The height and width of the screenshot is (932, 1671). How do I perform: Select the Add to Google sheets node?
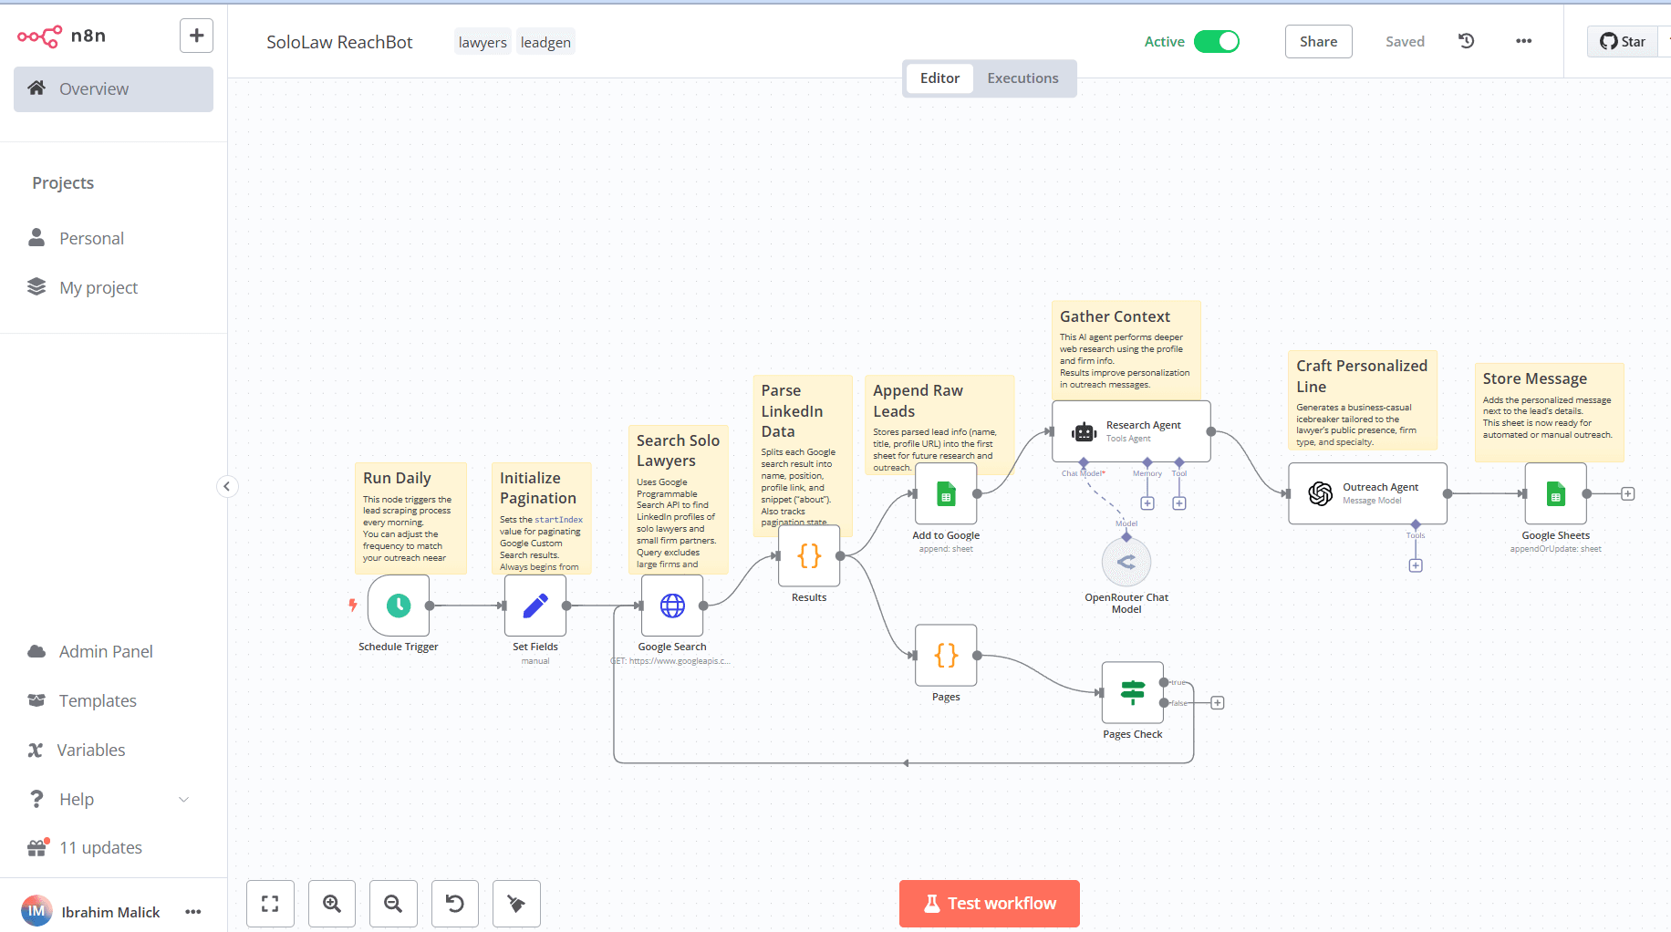pos(946,494)
